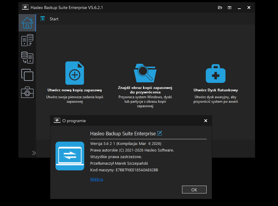Confirm the About dialog with OK
The width and height of the screenshot is (278, 206).
(194, 190)
